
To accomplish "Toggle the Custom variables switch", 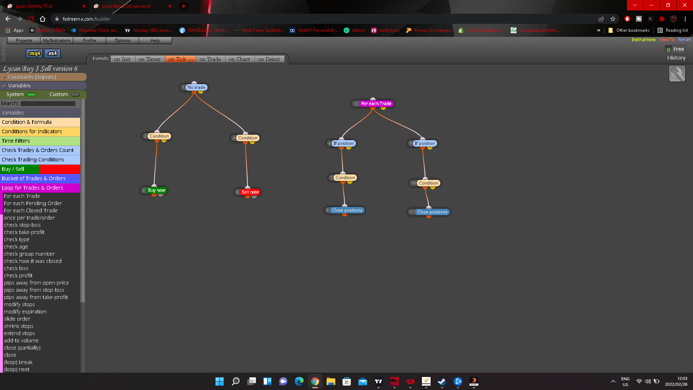I will point(75,95).
